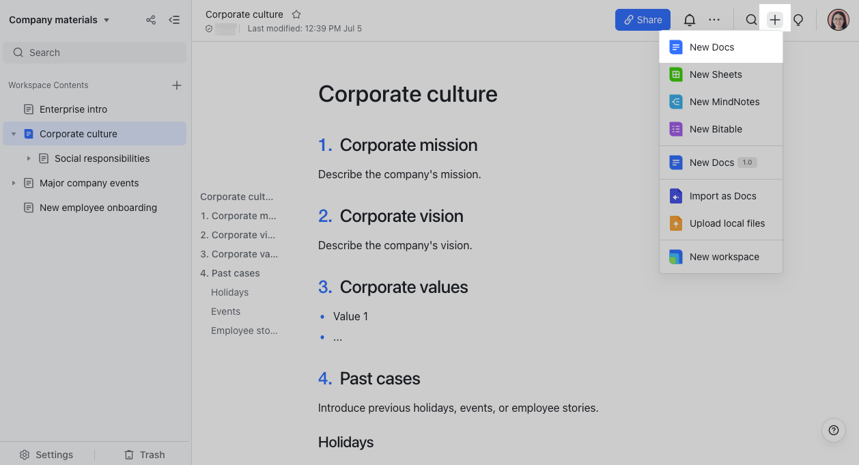The width and height of the screenshot is (859, 465).
Task: Select Upload local files option
Action: pyautogui.click(x=727, y=223)
